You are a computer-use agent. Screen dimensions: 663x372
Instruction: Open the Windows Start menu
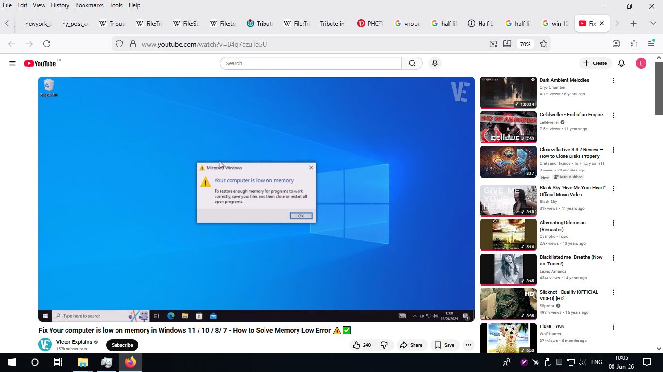click(x=12, y=362)
